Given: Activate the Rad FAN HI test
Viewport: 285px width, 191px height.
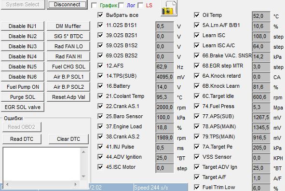Looking at the screenshot, I should click(x=68, y=56).
